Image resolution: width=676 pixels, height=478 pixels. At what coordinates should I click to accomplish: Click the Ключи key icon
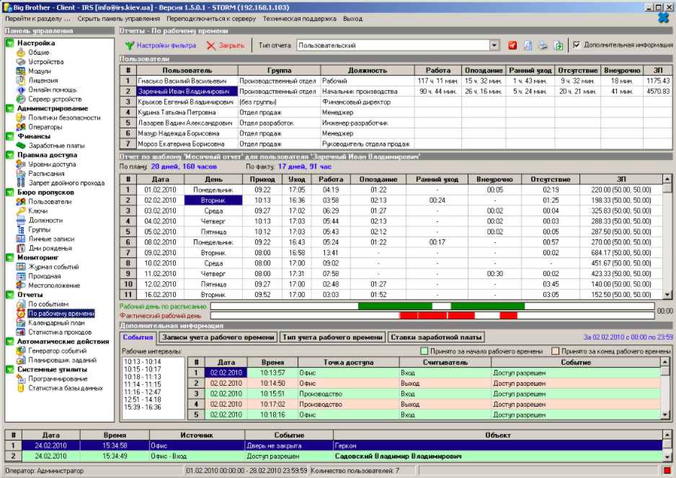pyautogui.click(x=21, y=211)
